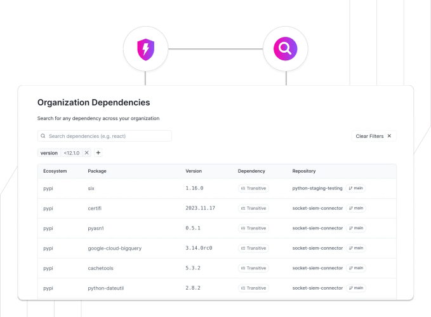Click the Repository column header
Screen dimensions: 431x317
[304, 172]
